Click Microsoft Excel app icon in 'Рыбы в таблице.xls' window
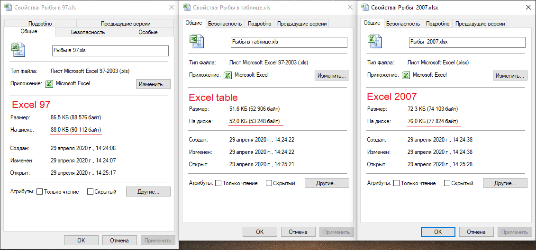 point(227,75)
